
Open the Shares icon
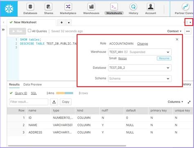coord(49,7)
